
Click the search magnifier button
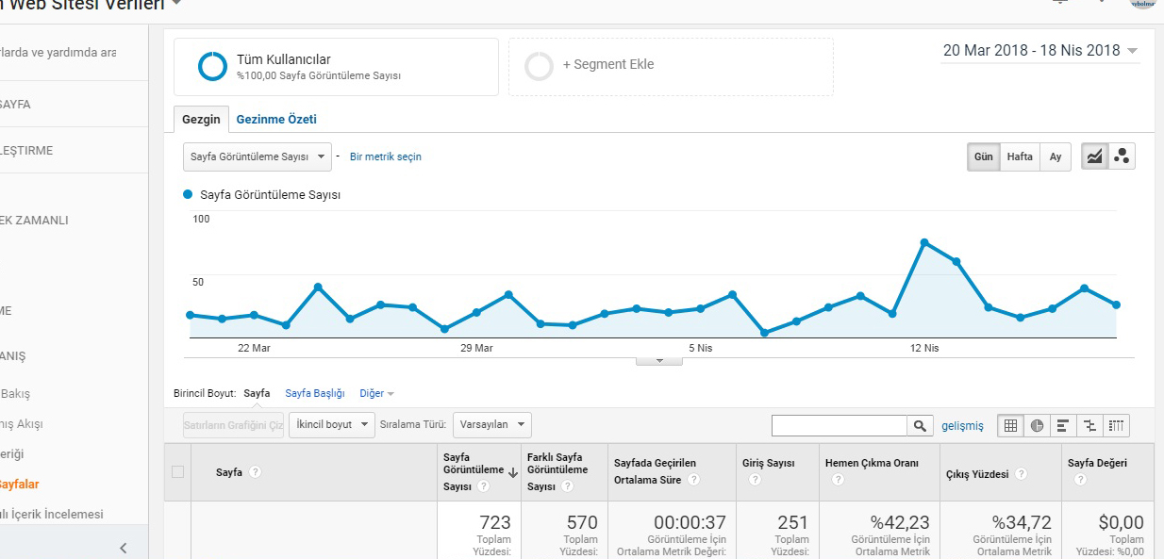pos(920,426)
